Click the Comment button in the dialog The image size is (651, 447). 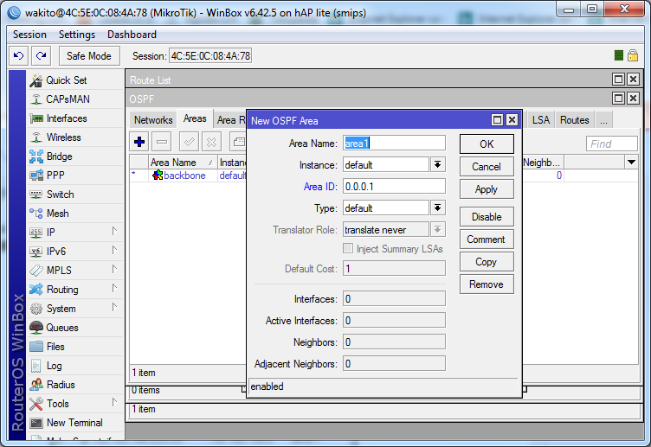tap(487, 239)
